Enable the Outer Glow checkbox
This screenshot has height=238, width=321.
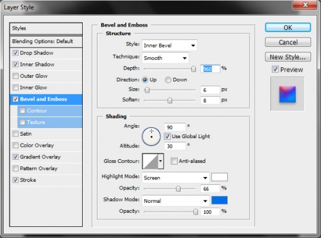tap(15, 76)
